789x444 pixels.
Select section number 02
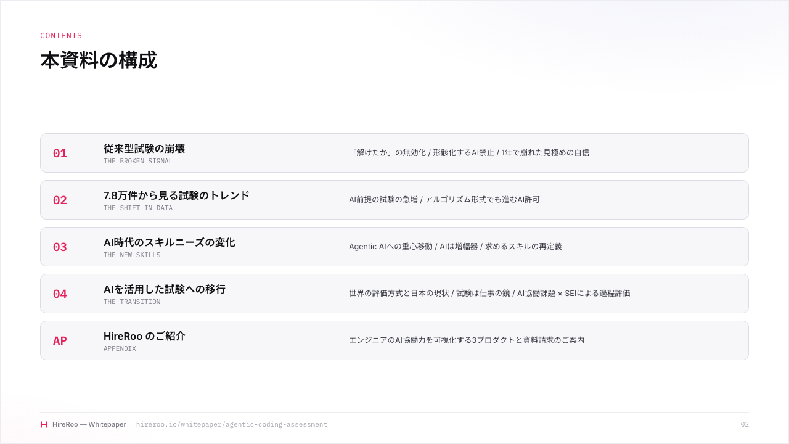[60, 200]
